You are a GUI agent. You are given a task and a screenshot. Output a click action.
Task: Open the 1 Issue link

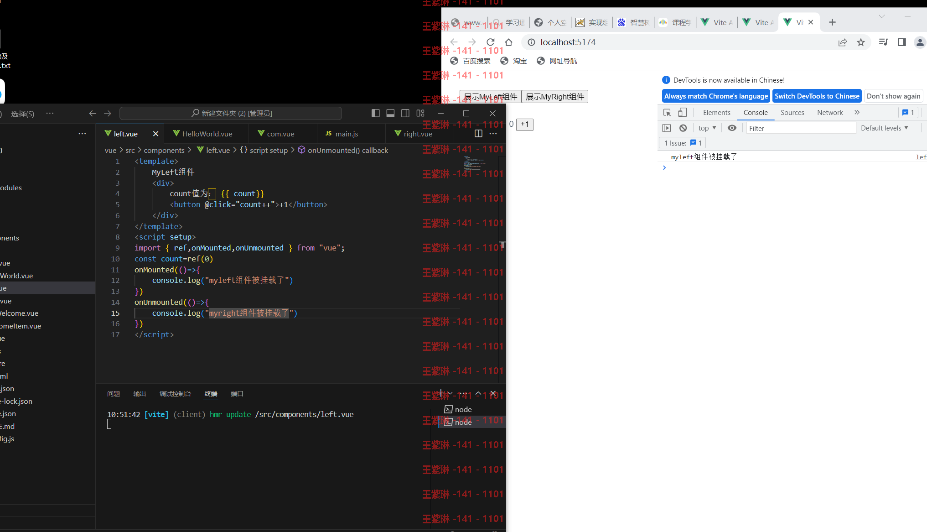click(x=682, y=143)
